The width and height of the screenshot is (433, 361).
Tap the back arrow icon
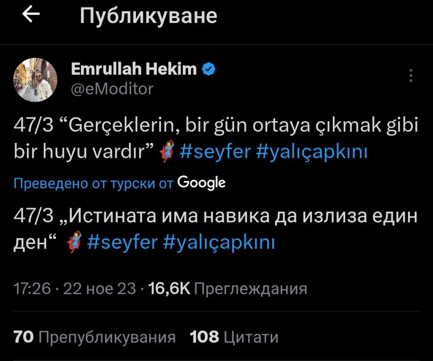point(31,16)
